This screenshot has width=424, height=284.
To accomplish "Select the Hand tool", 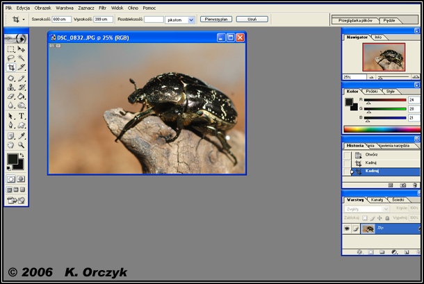I will point(11,145).
